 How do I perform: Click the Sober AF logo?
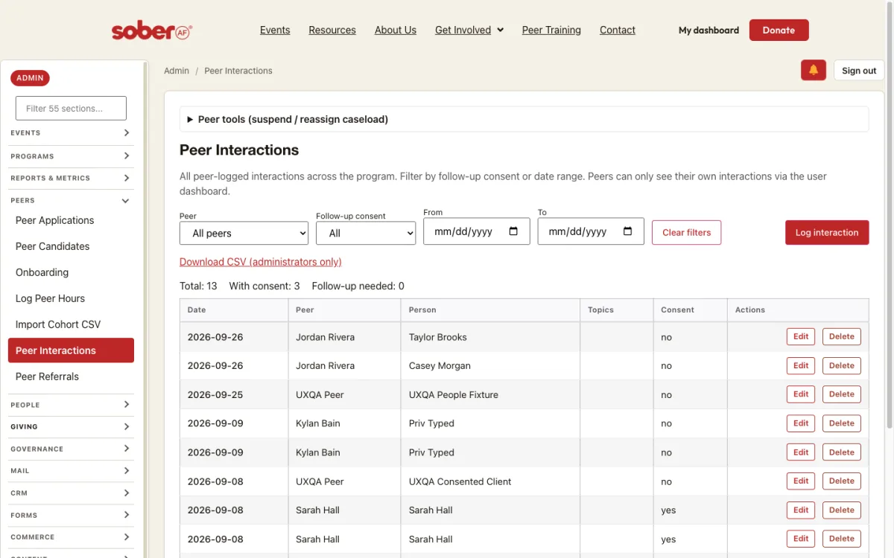152,31
